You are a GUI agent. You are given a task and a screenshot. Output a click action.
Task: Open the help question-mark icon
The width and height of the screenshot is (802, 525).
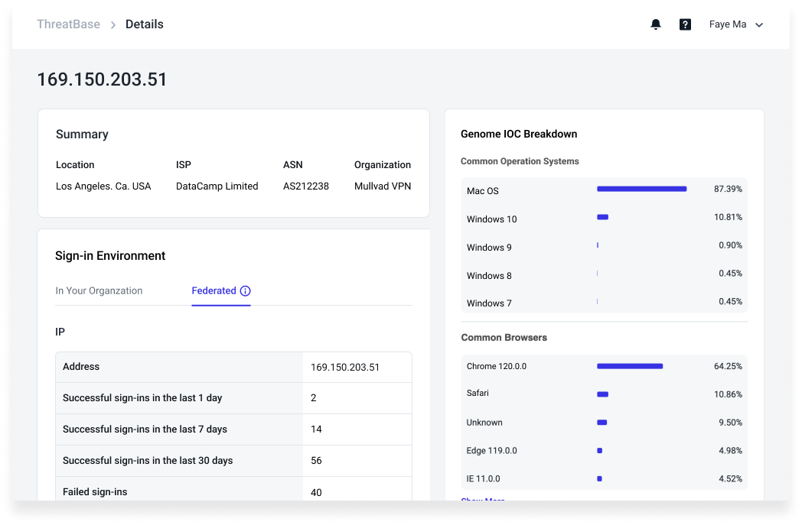point(685,24)
